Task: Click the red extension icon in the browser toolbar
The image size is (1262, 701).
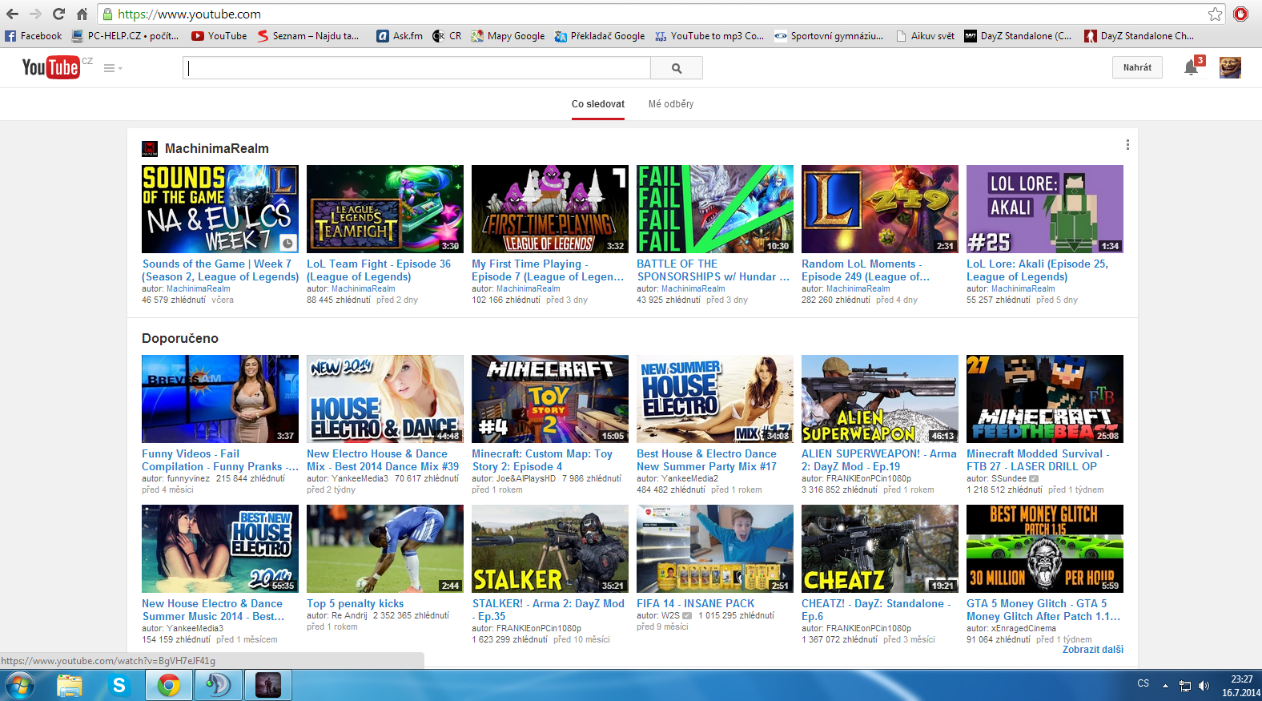Action: pos(1240,14)
